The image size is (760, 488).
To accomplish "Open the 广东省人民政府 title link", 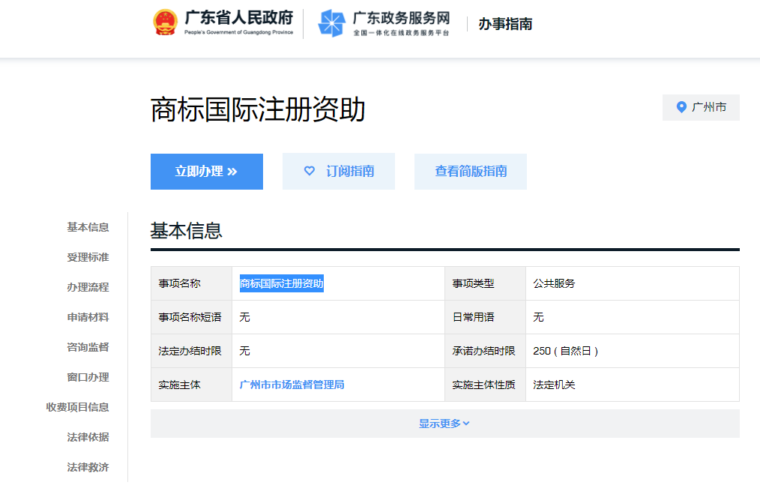I will click(x=238, y=18).
